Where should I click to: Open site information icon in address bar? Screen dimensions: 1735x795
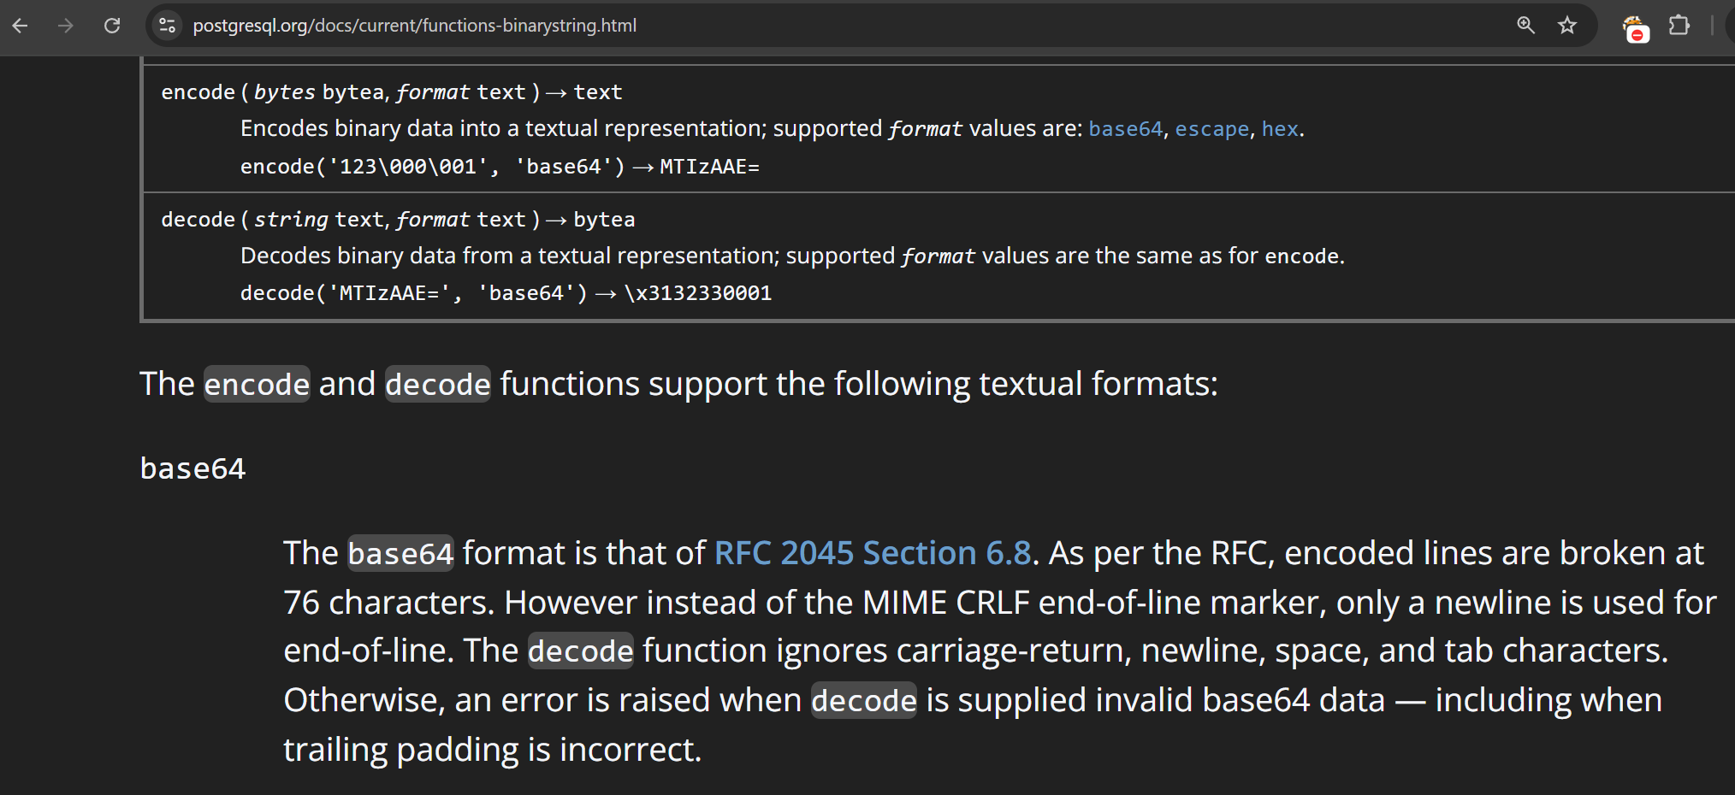168,26
